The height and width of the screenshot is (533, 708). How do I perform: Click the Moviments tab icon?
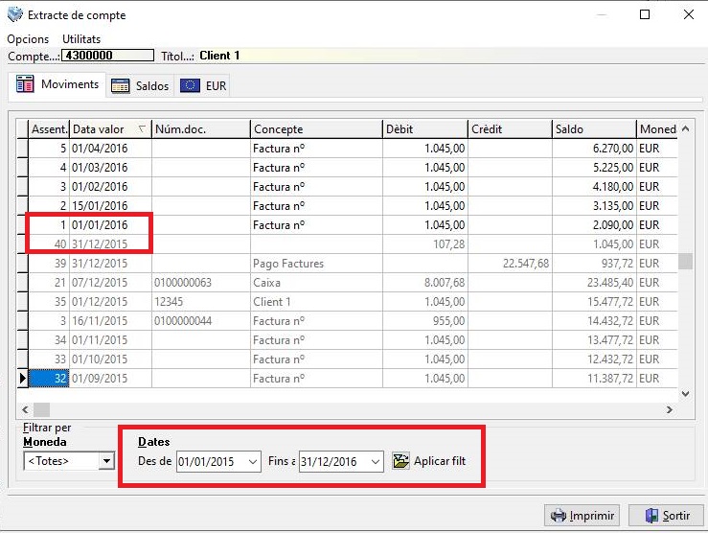click(25, 84)
